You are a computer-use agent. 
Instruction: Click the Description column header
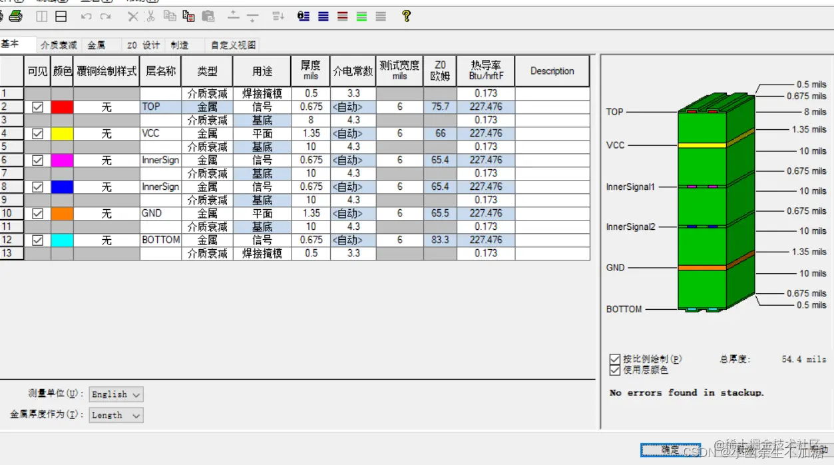coord(552,71)
